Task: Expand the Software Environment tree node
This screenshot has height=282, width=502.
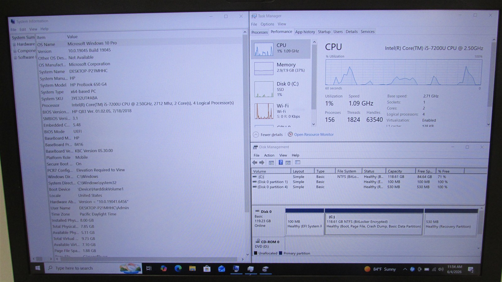Action: tap(15, 58)
